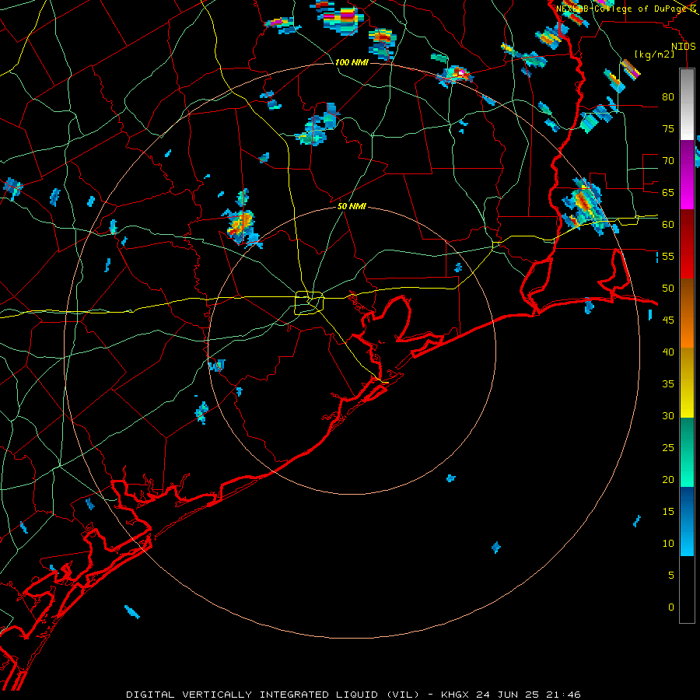700x700 pixels.
Task: Click the storm cell touching the 50 NMI ring's northwest arc
Action: pos(242,224)
